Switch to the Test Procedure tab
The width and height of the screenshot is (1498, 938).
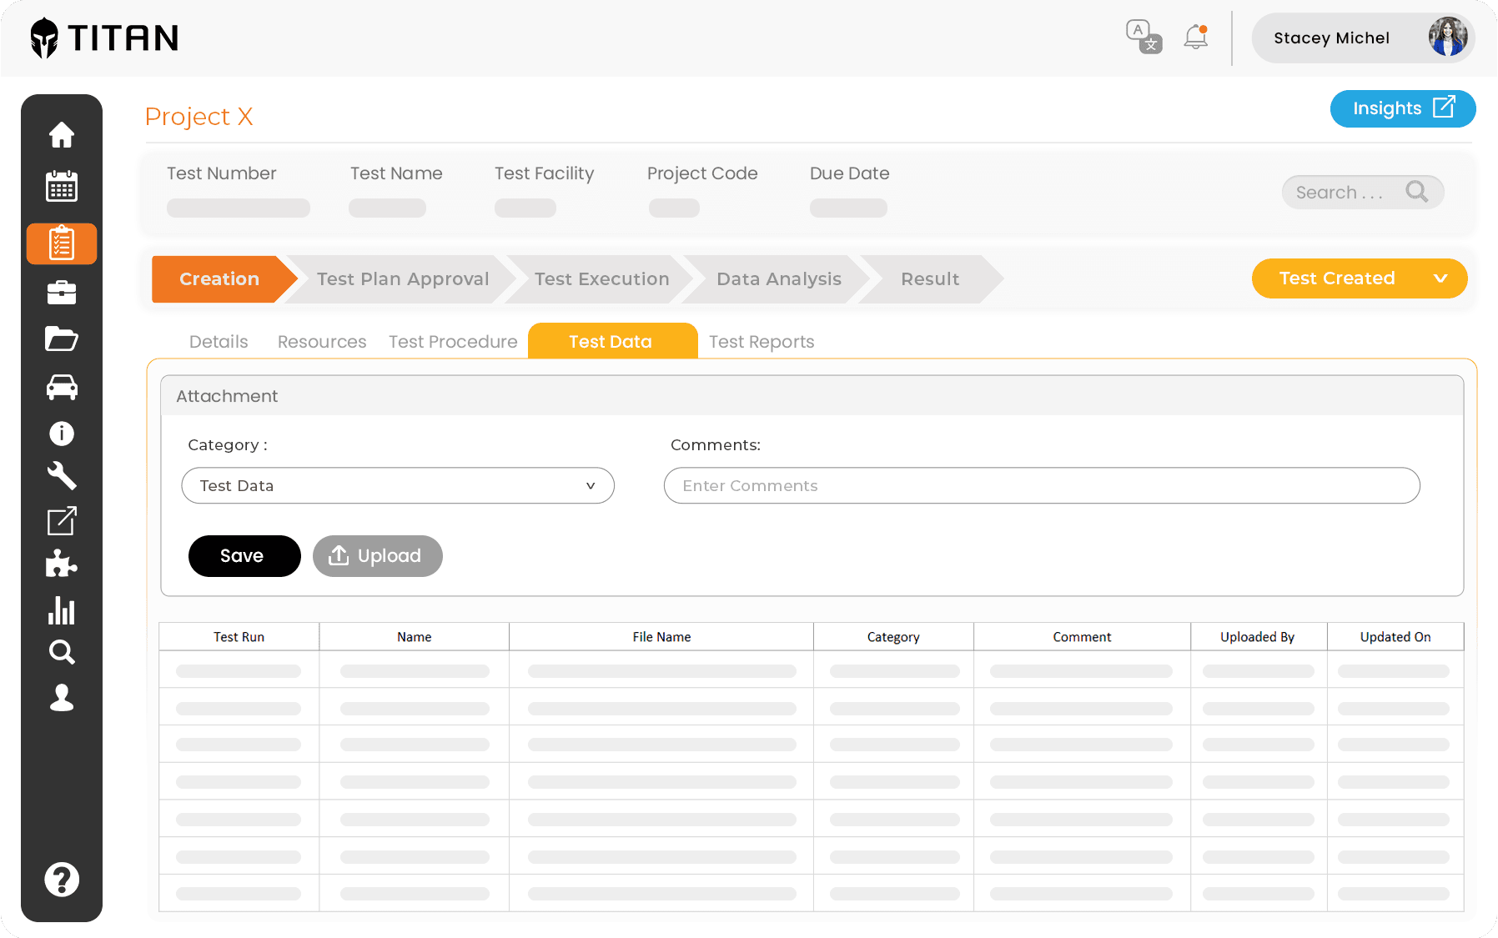coord(453,342)
